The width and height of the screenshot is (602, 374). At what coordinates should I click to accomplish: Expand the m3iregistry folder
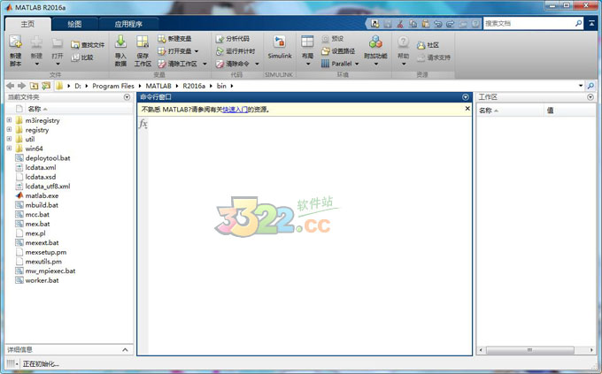(9, 120)
